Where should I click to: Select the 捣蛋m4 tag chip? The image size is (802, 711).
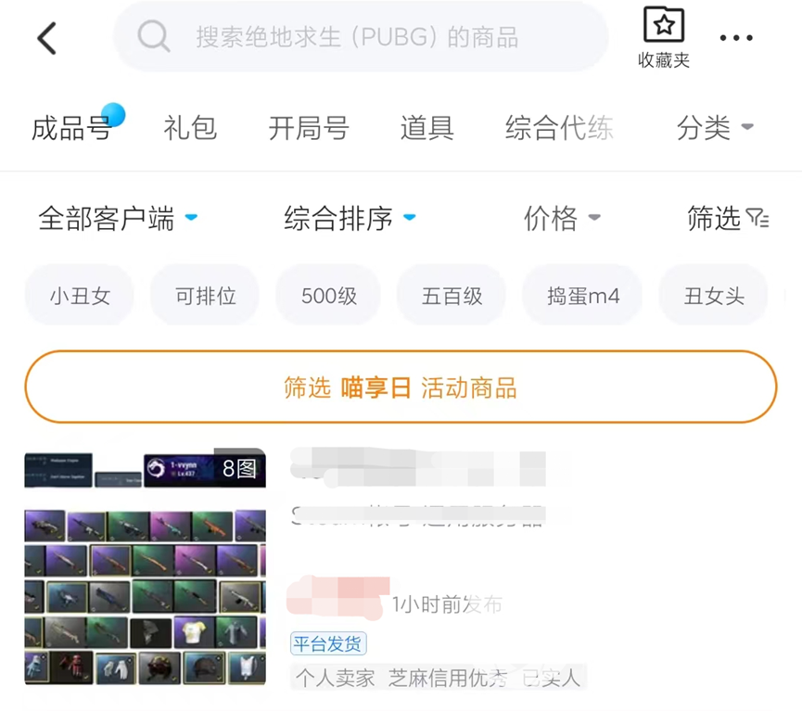(x=583, y=296)
